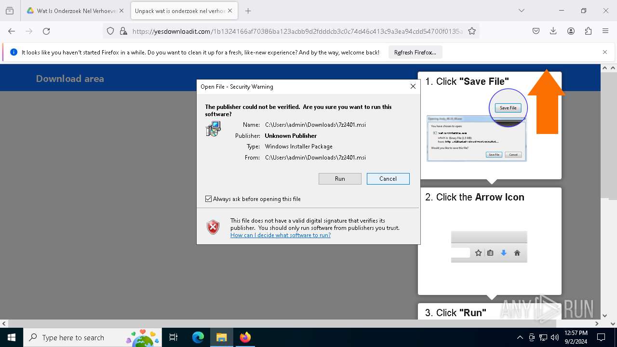Open the Windows Start menu
The height and width of the screenshot is (347, 617).
pos(12,337)
